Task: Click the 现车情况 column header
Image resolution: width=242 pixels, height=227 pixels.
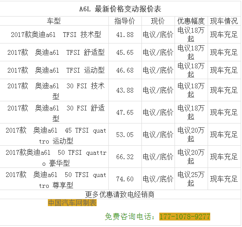Action: (x=224, y=21)
